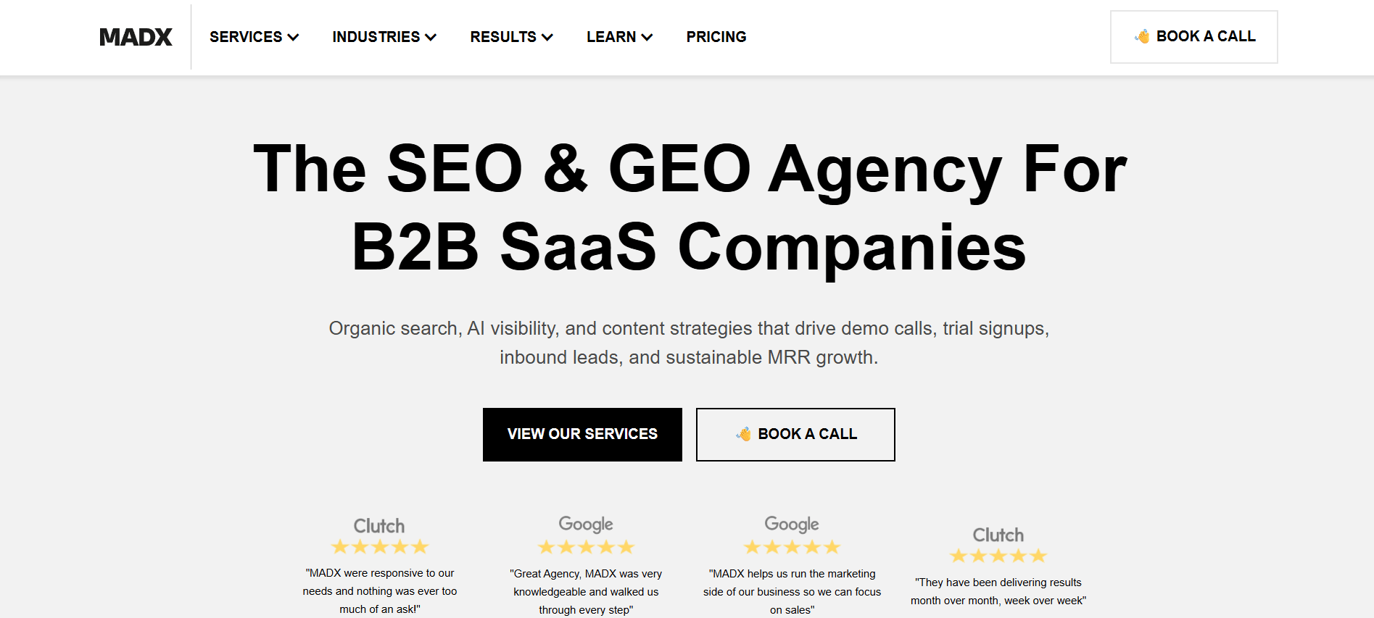
Task: Expand the Results dropdown menu
Action: (511, 37)
